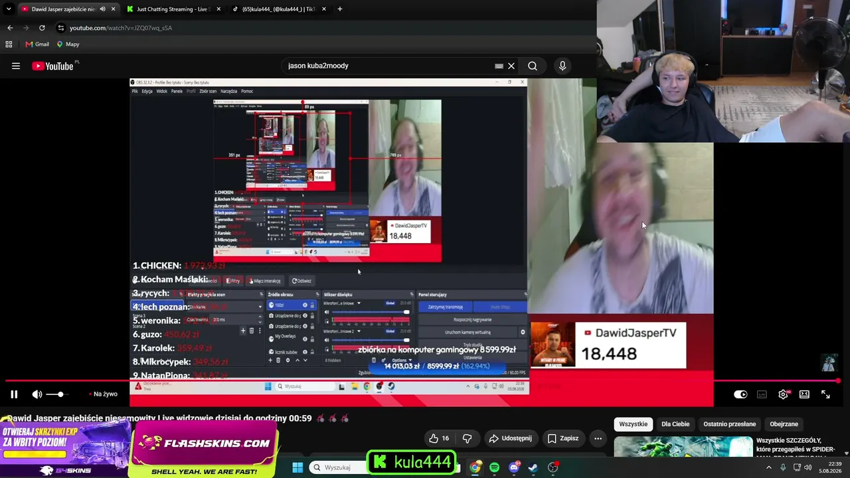Image resolution: width=850 pixels, height=478 pixels.
Task: Jump to live with the Na żywo indicator
Action: click(x=105, y=394)
